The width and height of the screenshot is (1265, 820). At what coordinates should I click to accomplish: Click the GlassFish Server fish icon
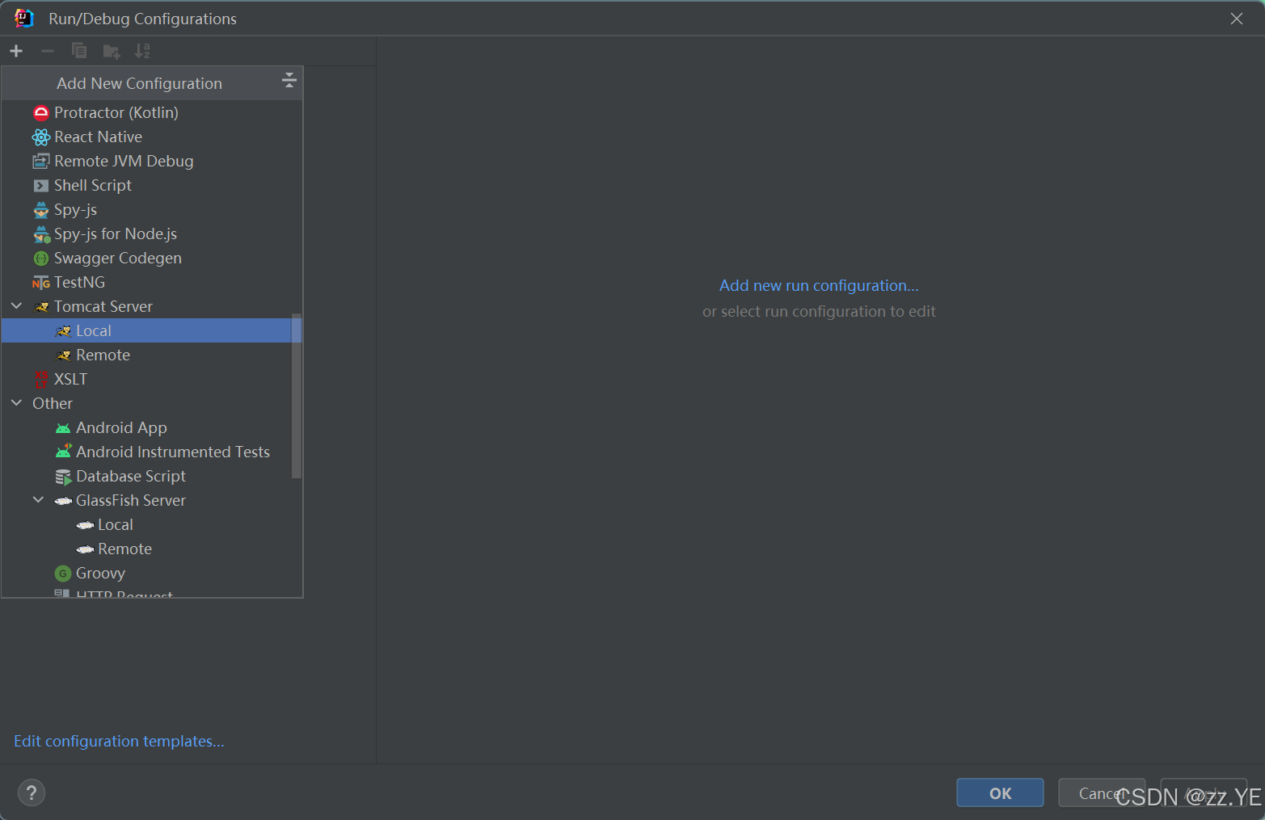coord(63,501)
